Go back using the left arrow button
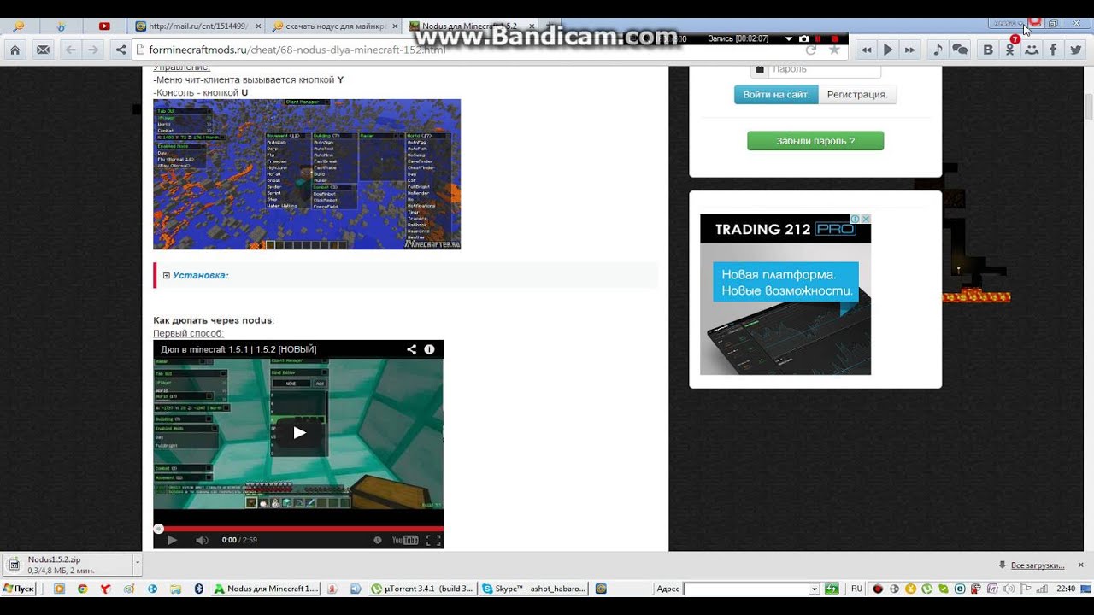This screenshot has width=1094, height=615. click(x=71, y=50)
